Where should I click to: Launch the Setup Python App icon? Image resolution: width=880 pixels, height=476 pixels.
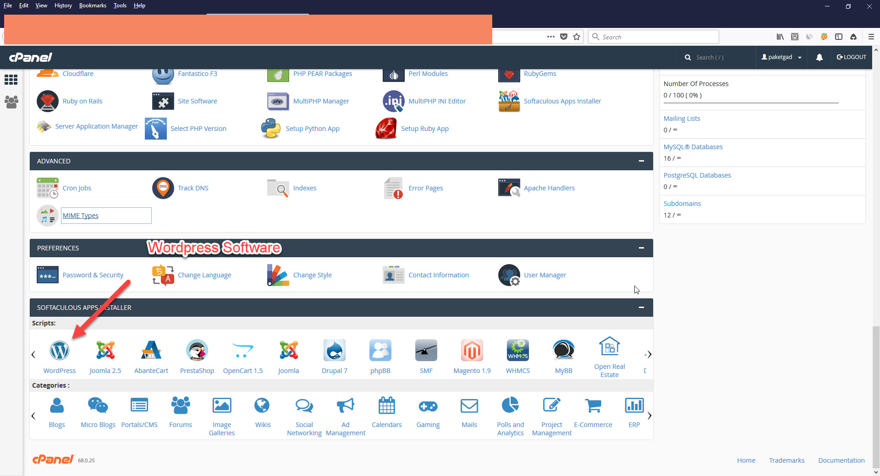(271, 129)
